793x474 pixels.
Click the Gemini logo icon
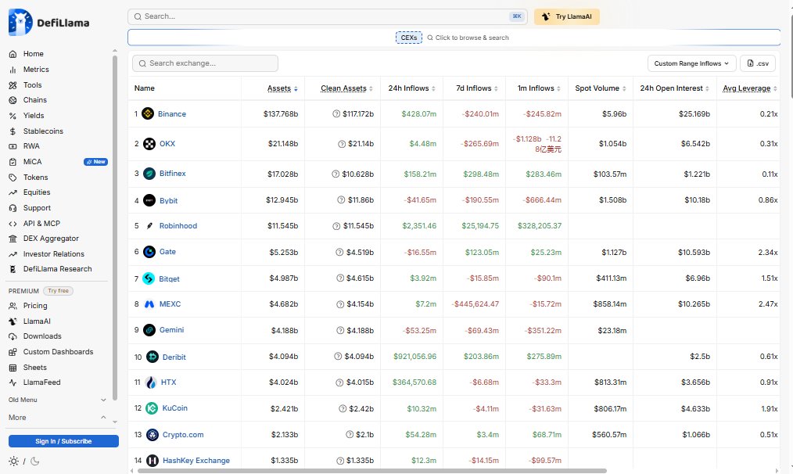click(x=149, y=330)
